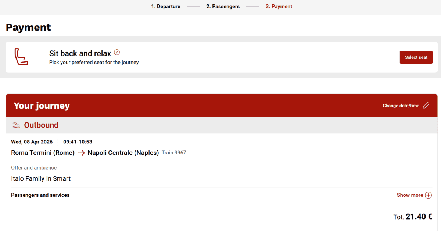Expand Show more passenger details
Viewport: 441px width, 231px height.
(x=414, y=195)
